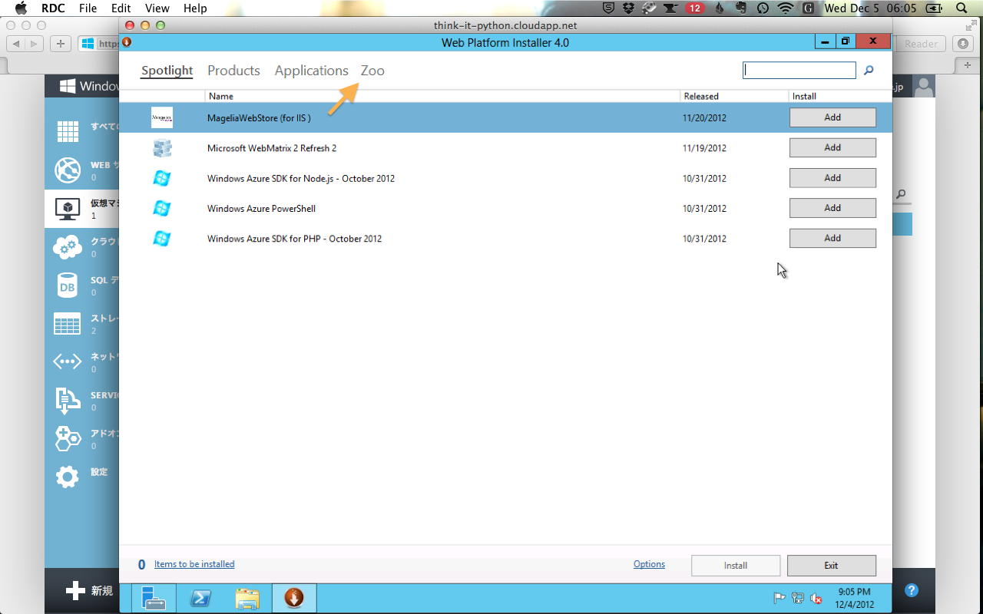Click the 11/20/2012 release date
Screen dimensions: 983x614
point(704,118)
